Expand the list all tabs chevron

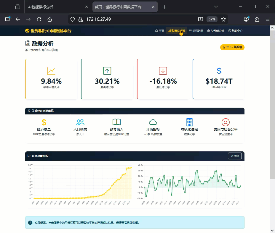(x=216, y=7)
